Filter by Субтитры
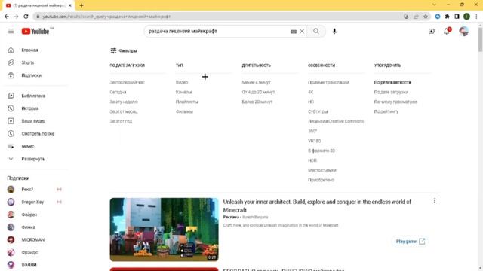483x271 pixels. (x=318, y=111)
